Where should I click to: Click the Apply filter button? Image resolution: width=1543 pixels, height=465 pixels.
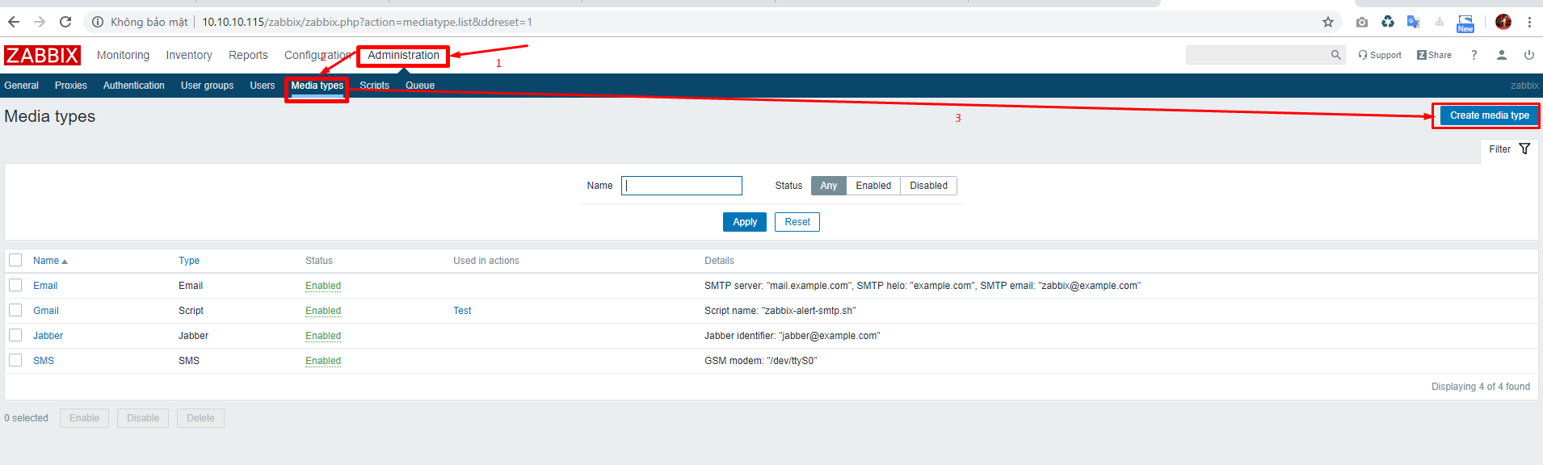tap(745, 222)
